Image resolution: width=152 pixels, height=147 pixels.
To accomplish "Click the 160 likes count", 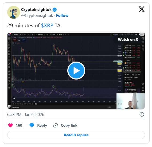I will (x=19, y=125).
